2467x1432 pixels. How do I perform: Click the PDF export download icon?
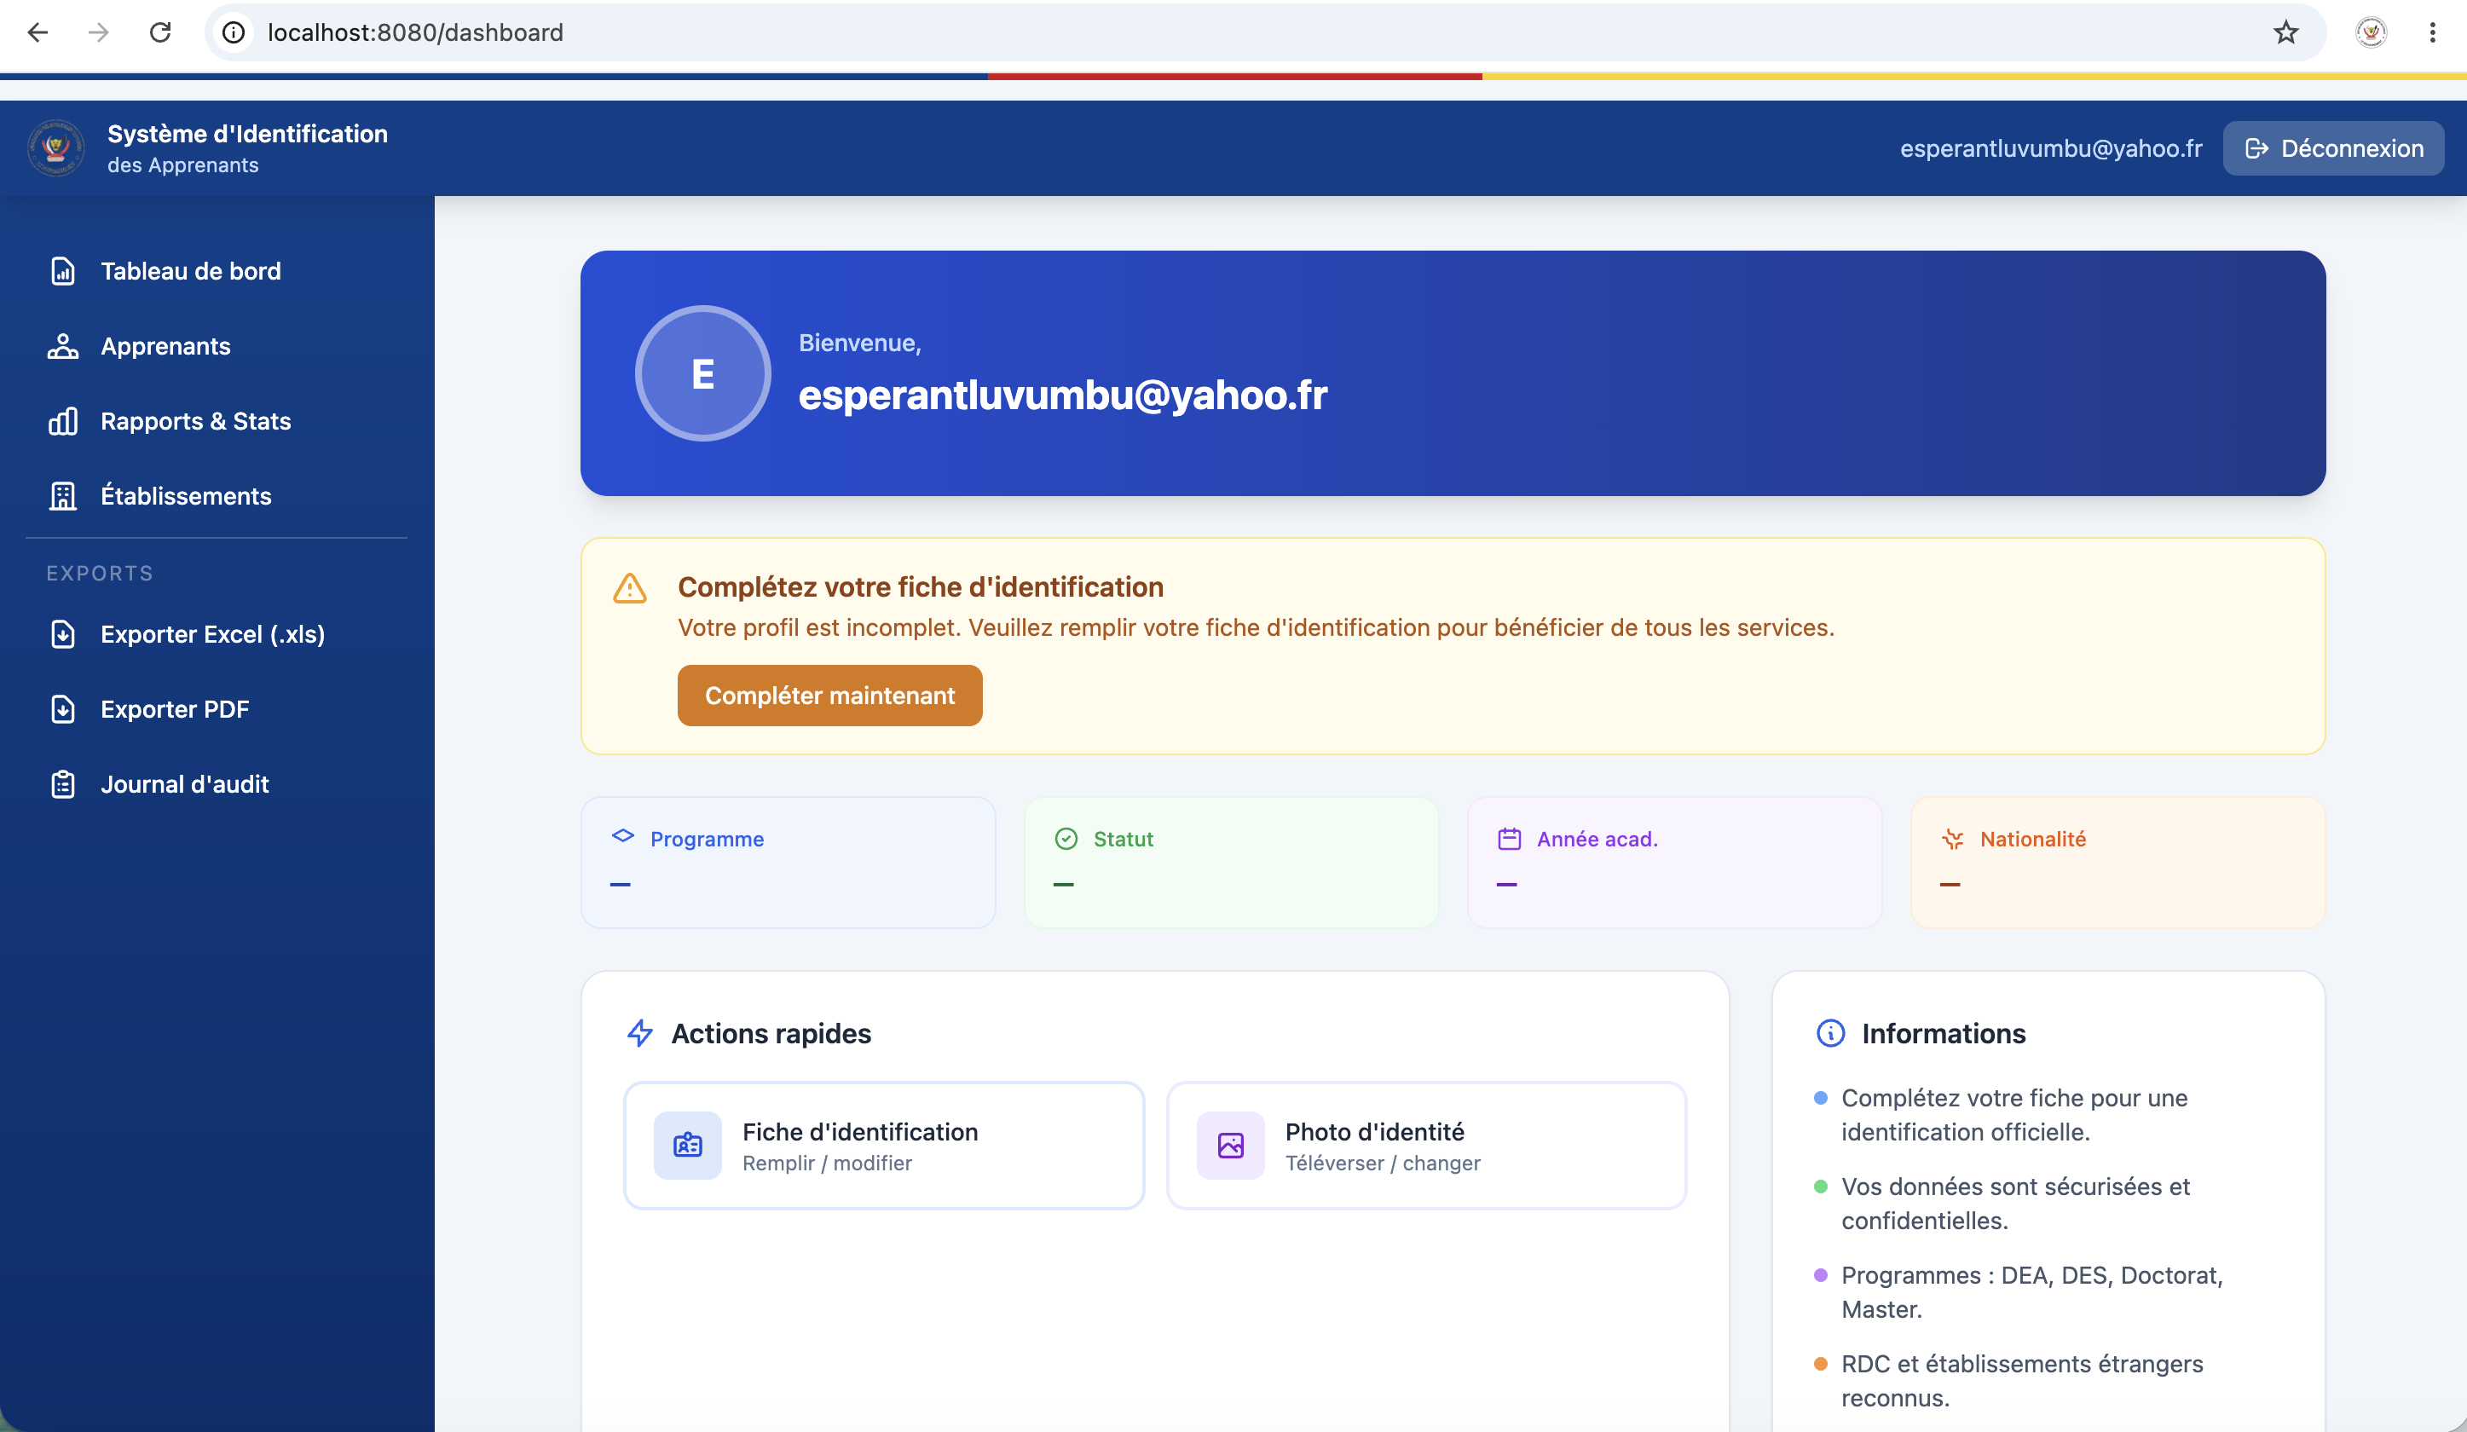click(x=62, y=708)
